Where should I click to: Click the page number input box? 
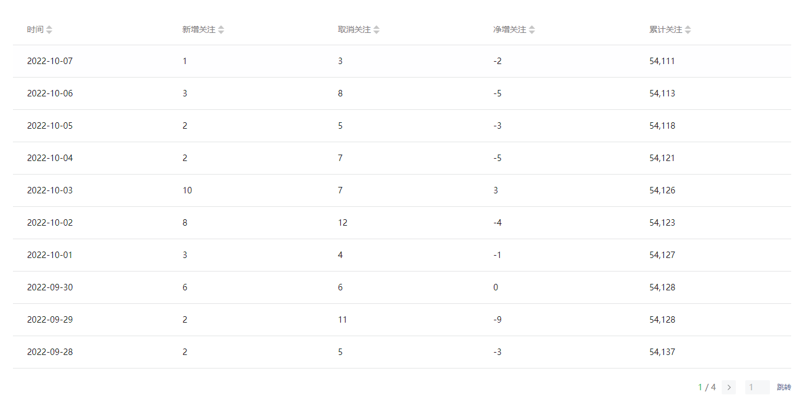click(x=757, y=387)
